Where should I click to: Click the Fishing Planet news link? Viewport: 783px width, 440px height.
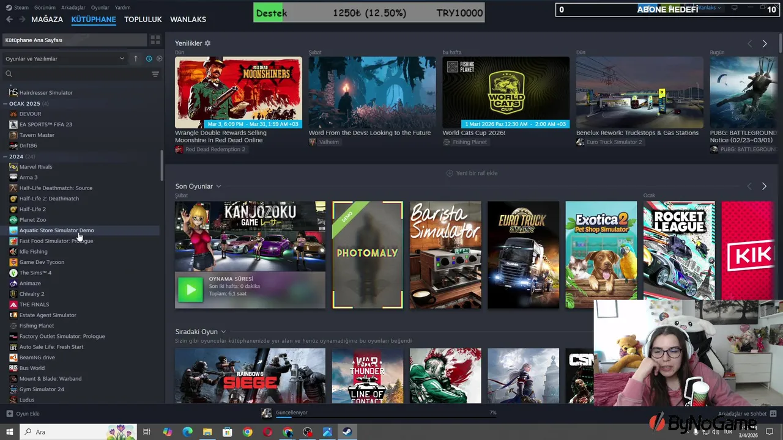click(x=470, y=142)
